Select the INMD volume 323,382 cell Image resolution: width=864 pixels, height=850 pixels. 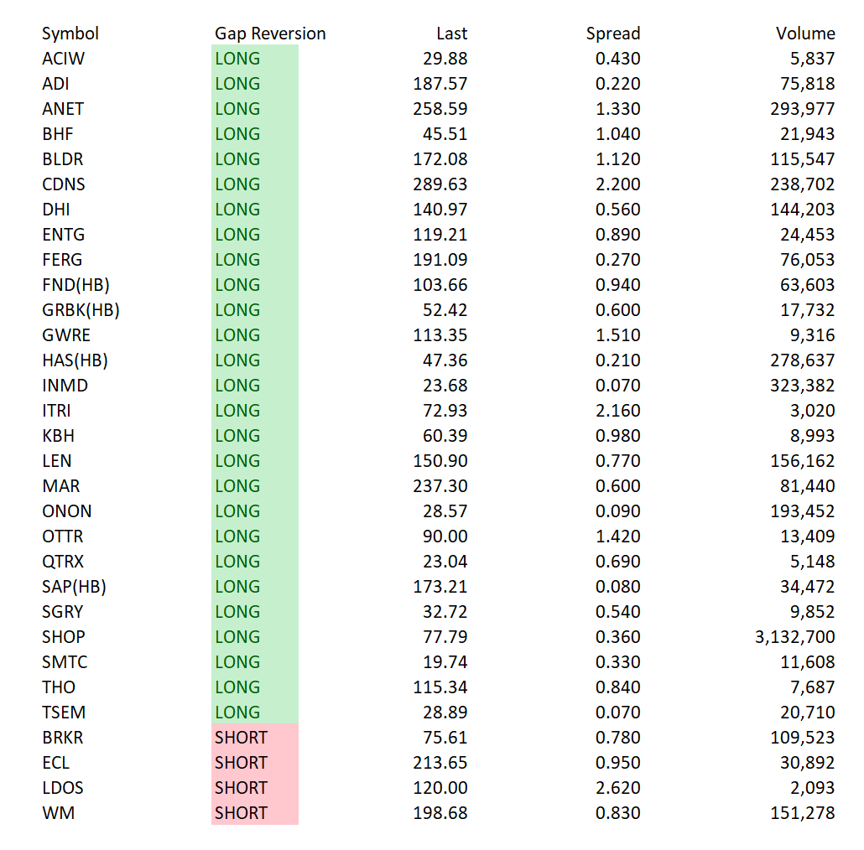802,386
